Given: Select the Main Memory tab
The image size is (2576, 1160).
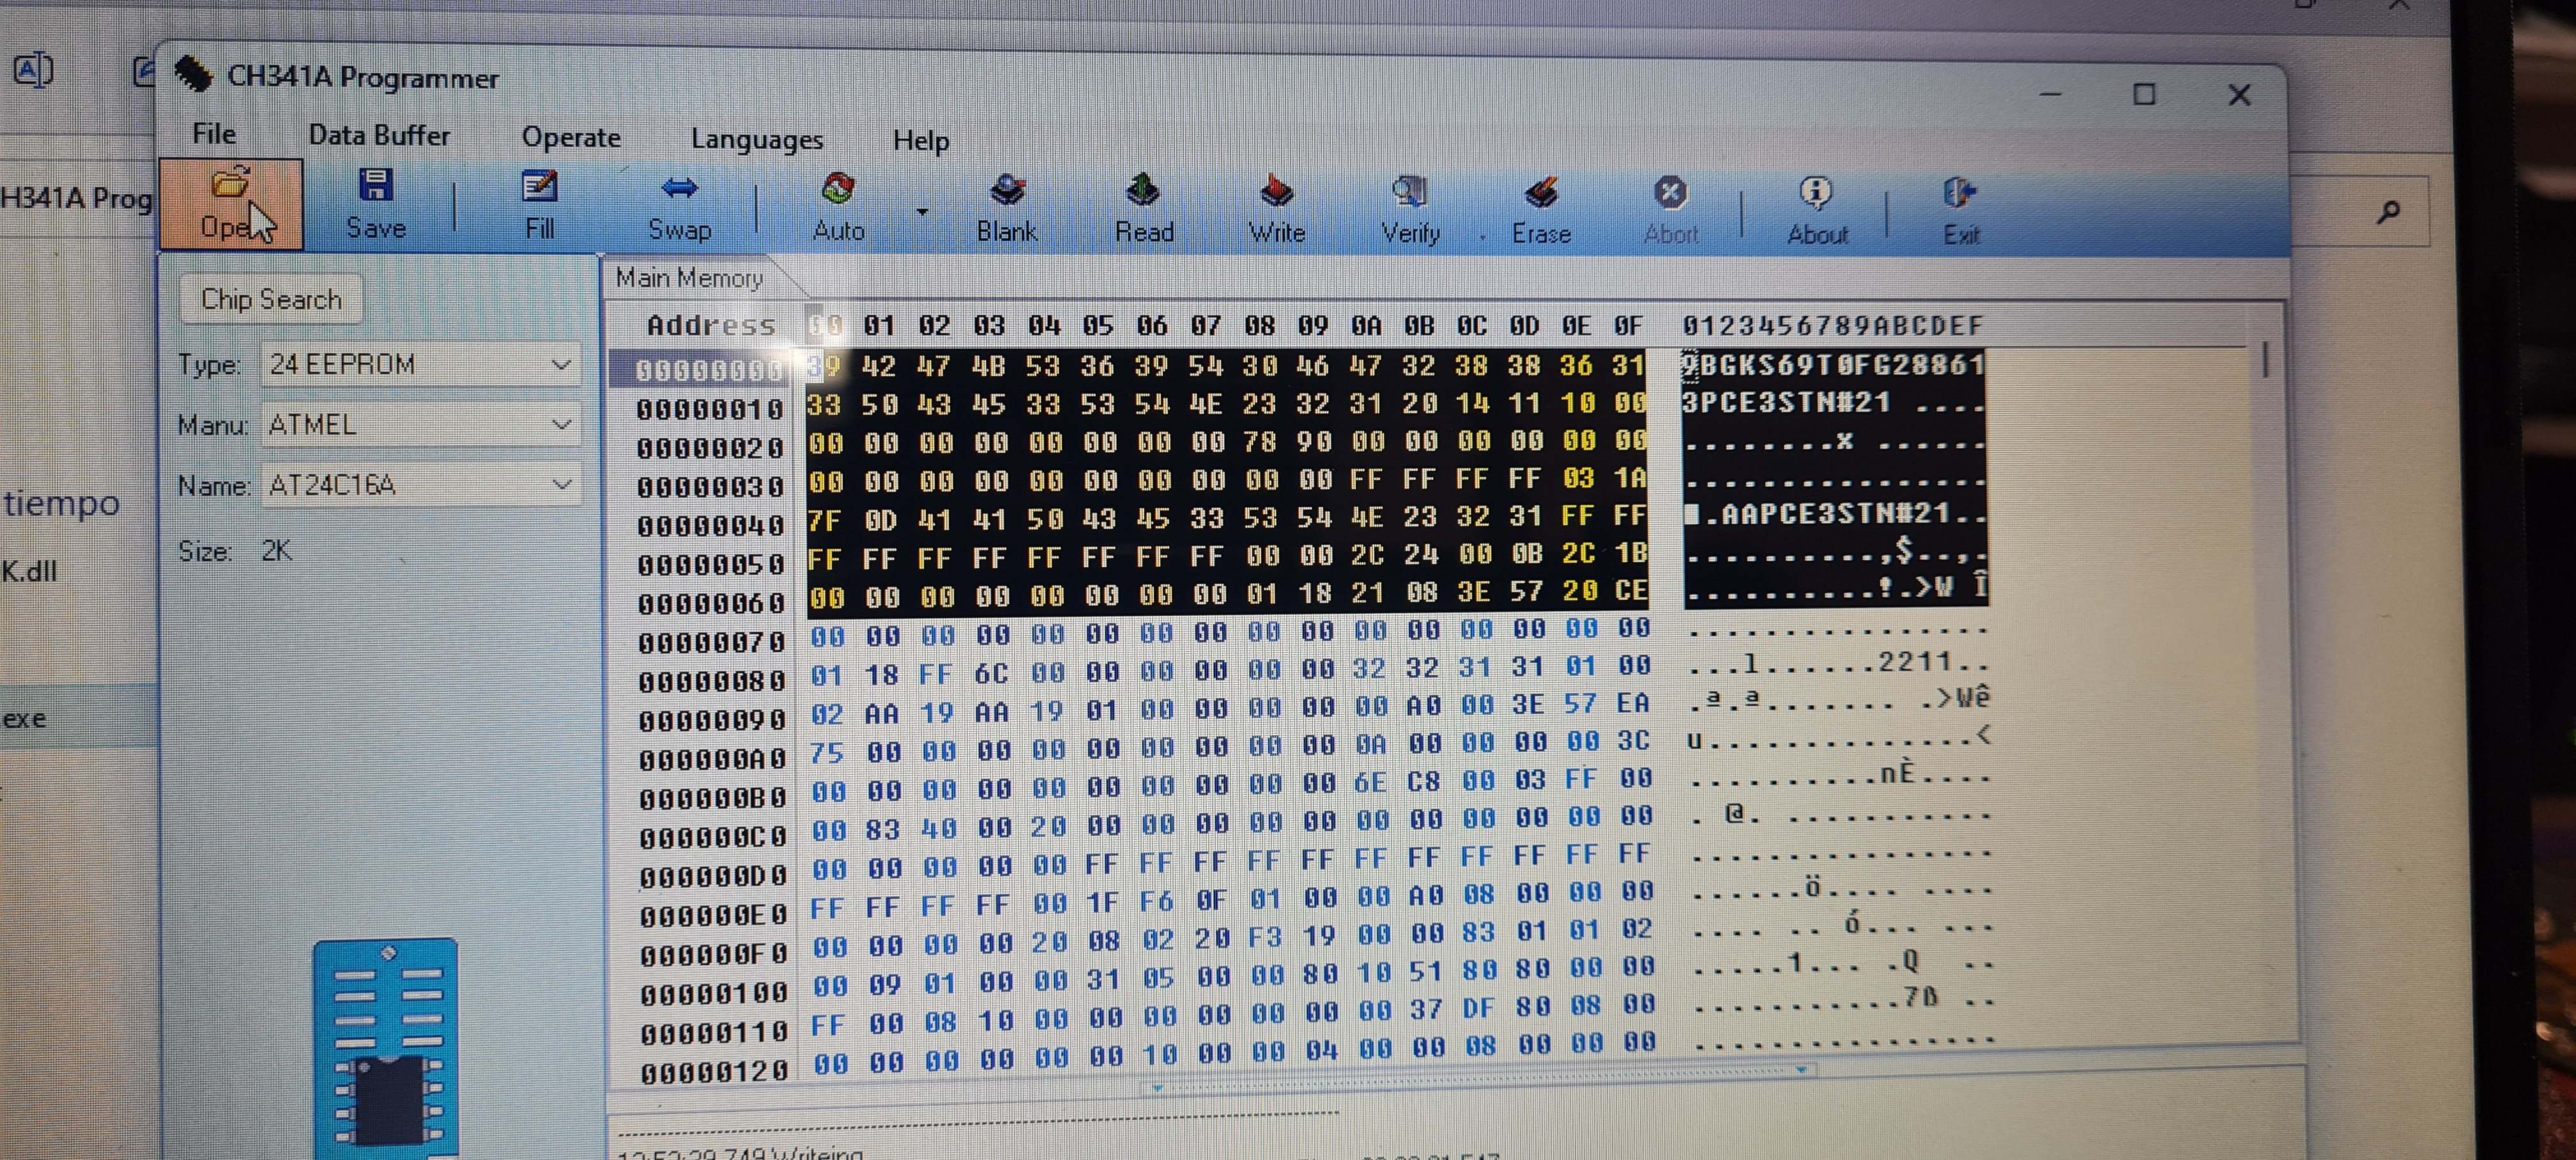Looking at the screenshot, I should pos(689,278).
